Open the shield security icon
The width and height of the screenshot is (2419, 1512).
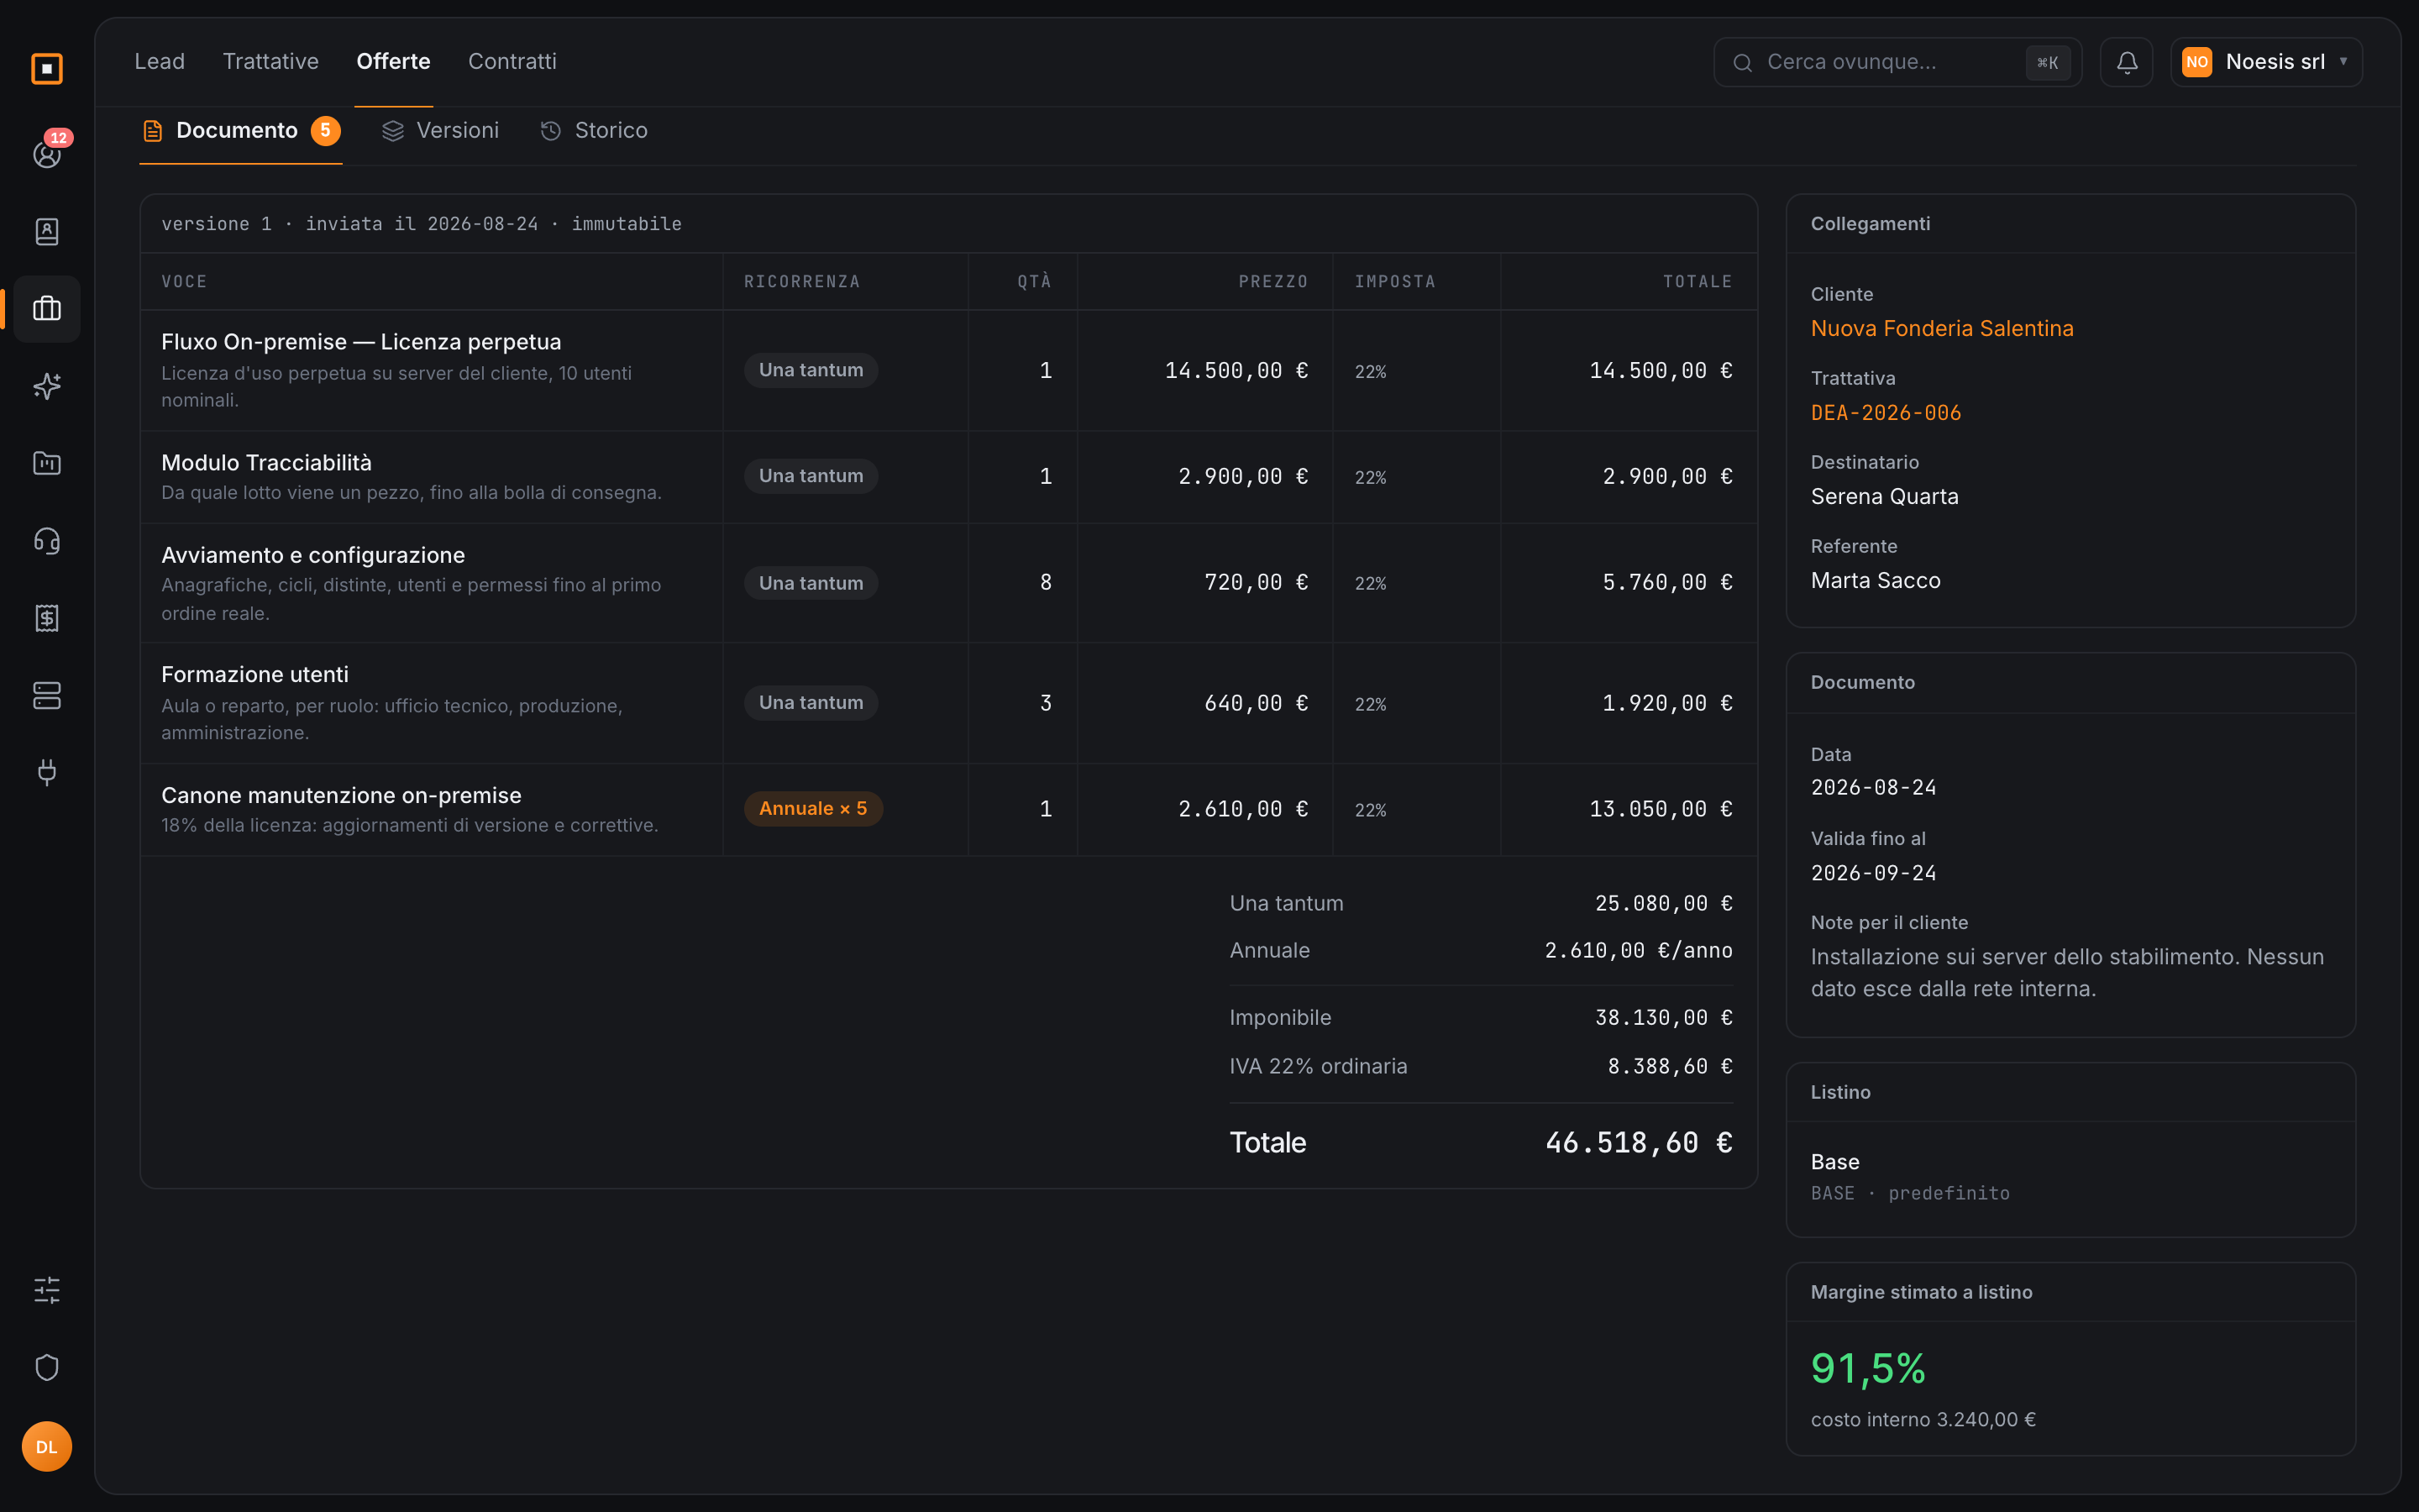click(47, 1367)
